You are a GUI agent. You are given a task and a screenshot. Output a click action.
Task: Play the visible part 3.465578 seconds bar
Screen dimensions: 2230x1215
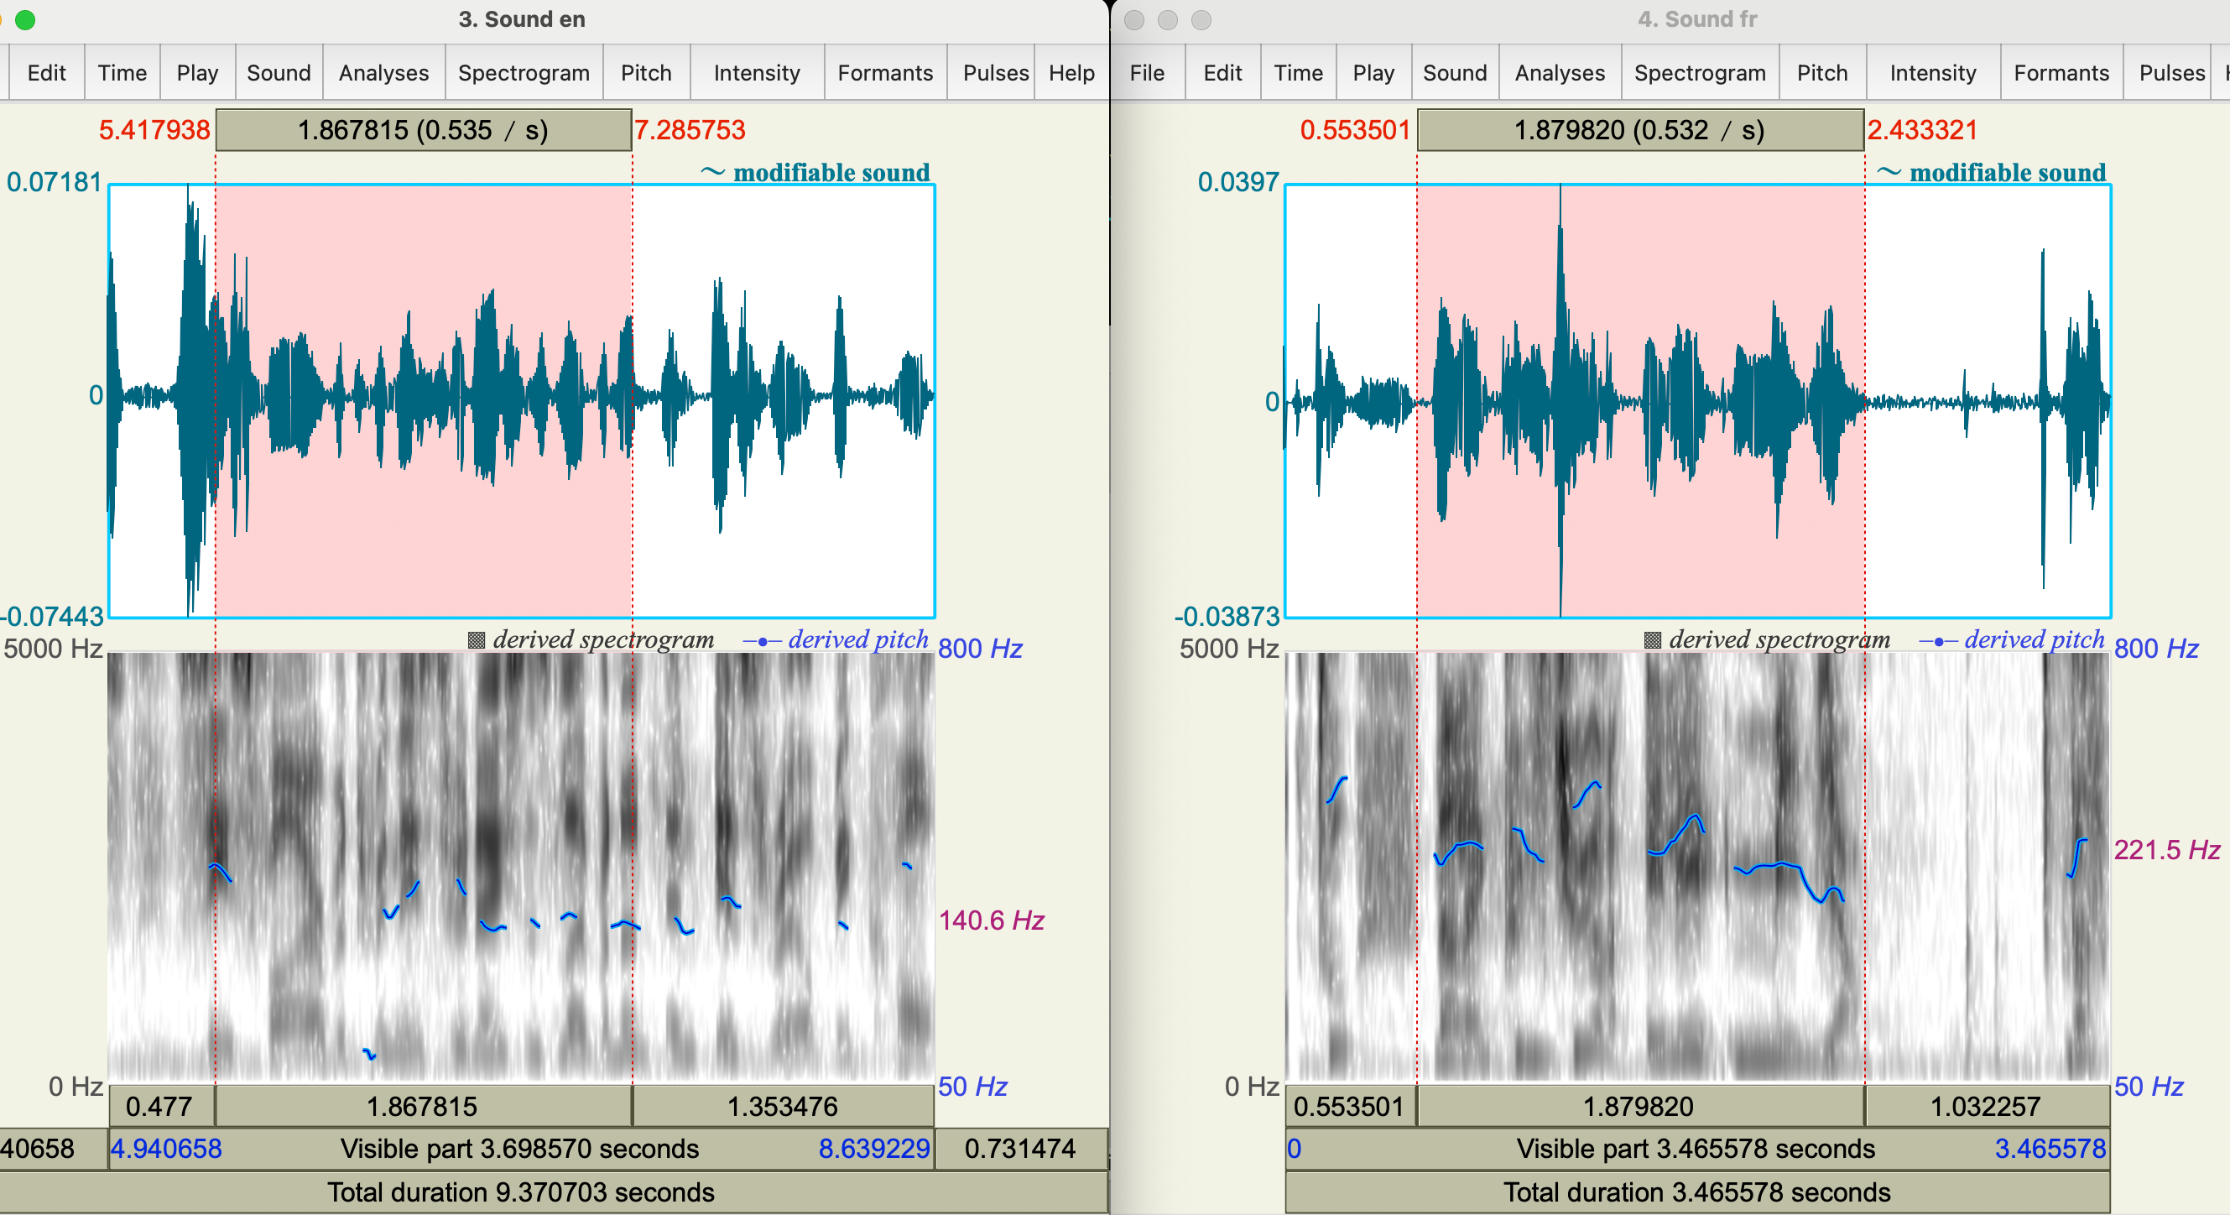pyautogui.click(x=1697, y=1149)
